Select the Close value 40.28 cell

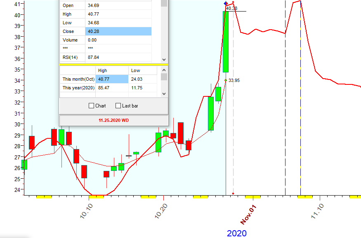coord(118,31)
